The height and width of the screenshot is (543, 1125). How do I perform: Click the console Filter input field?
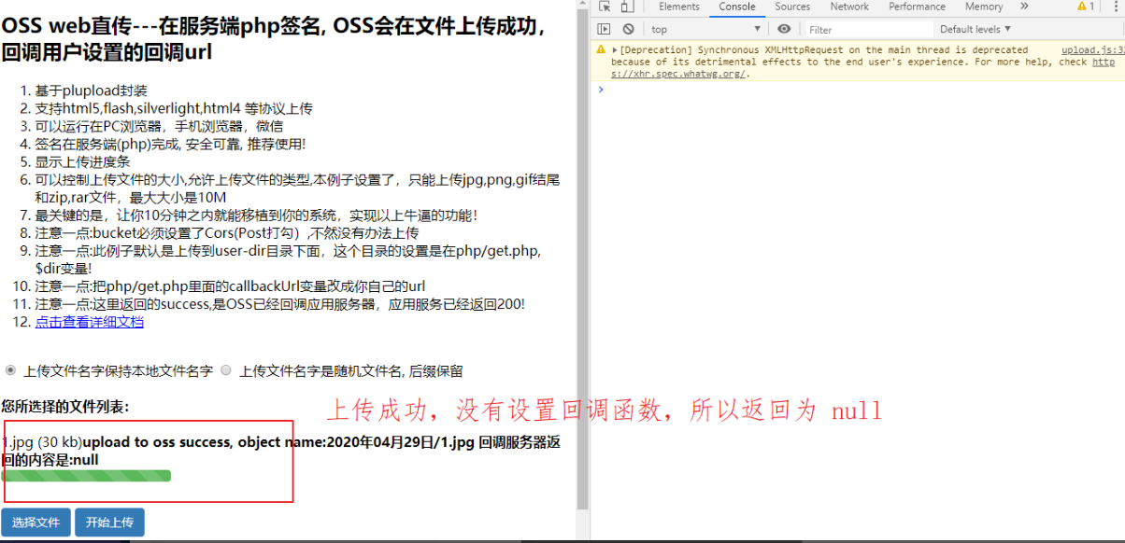click(869, 30)
